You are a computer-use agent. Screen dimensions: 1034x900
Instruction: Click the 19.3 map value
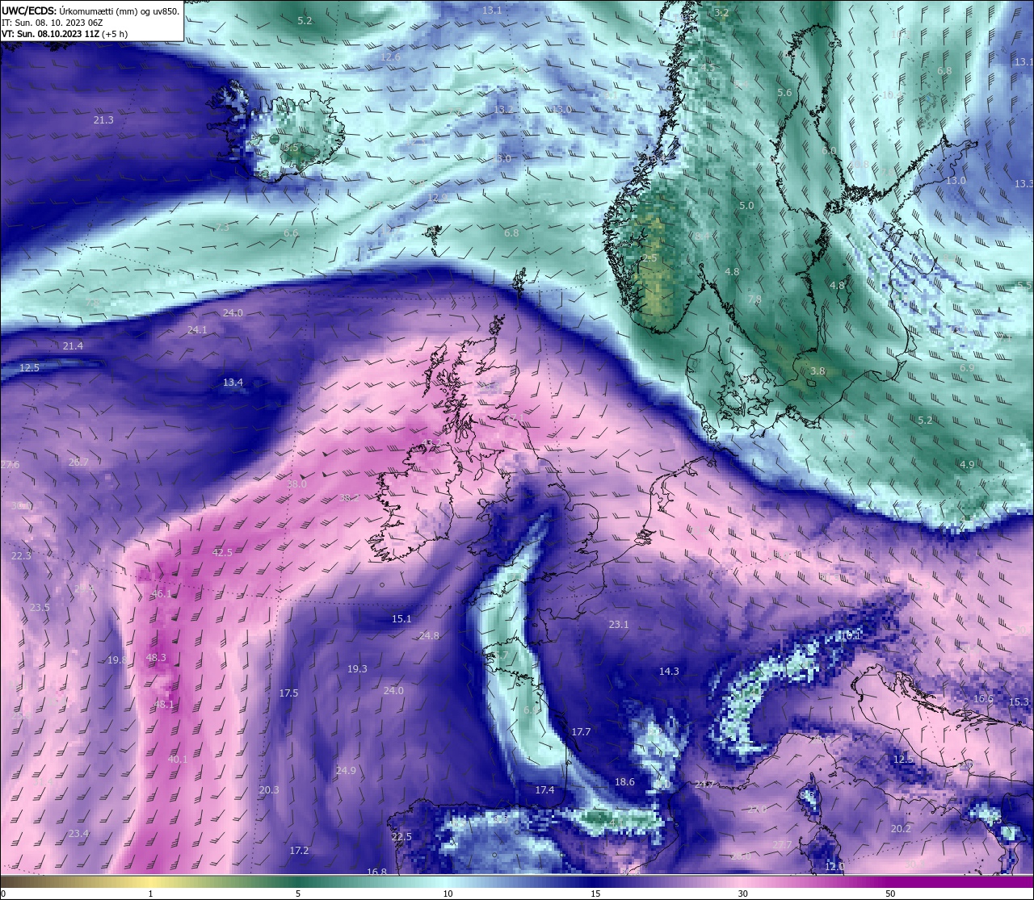coord(357,669)
